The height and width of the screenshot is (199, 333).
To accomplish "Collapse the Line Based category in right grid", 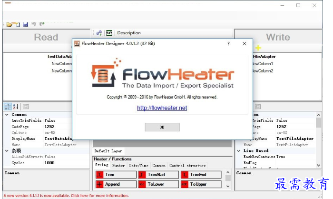I will point(239,151).
